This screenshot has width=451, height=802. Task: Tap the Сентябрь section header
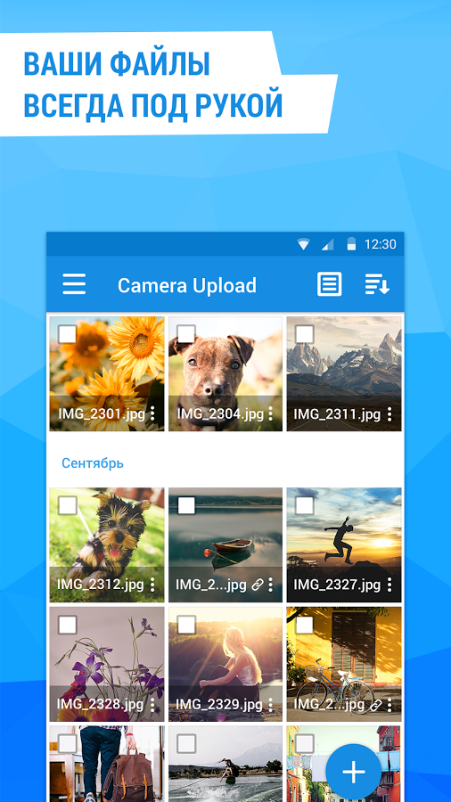point(93,463)
